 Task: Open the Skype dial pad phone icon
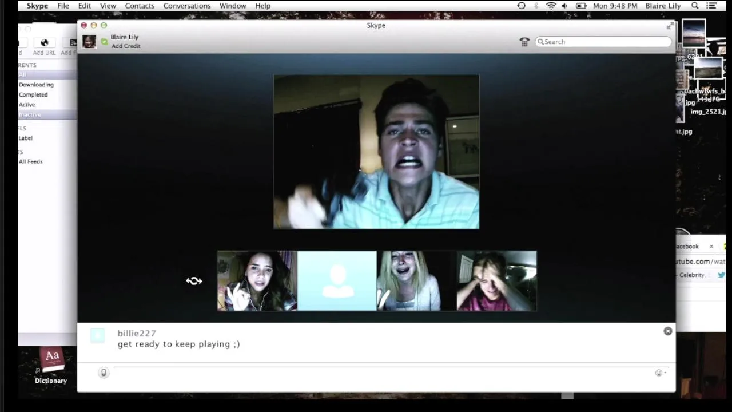pyautogui.click(x=524, y=42)
